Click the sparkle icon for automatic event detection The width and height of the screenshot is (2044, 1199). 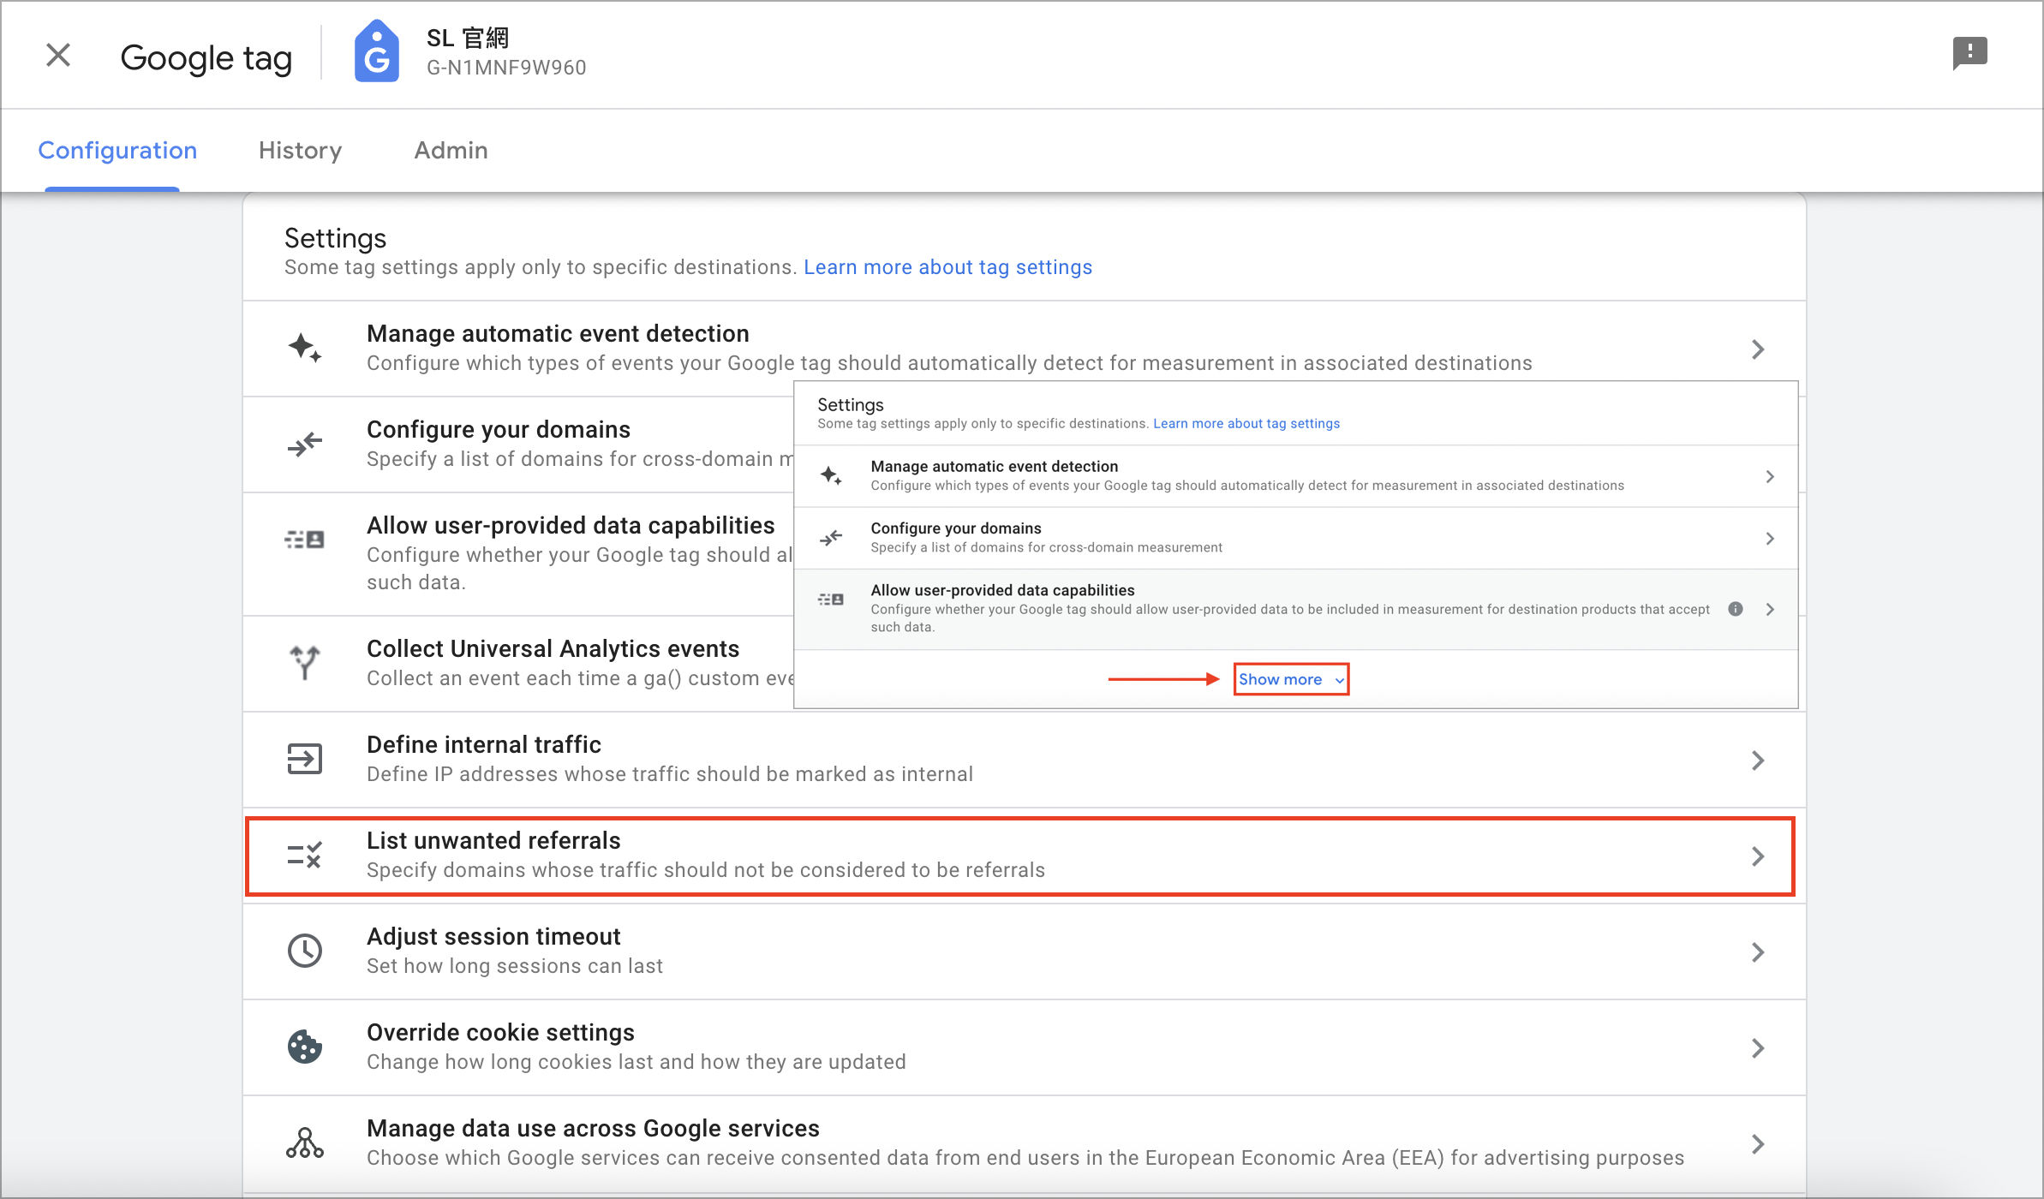305,348
